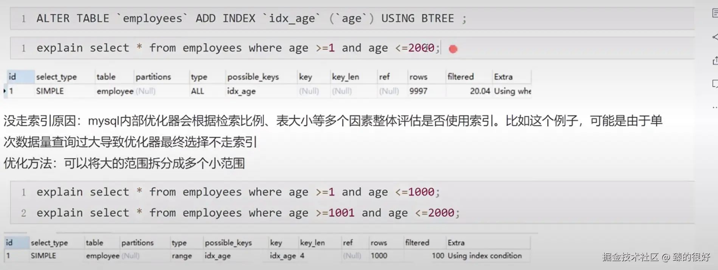Open the document outline icon in right sidebar
The width and height of the screenshot is (718, 270).
pos(715,14)
